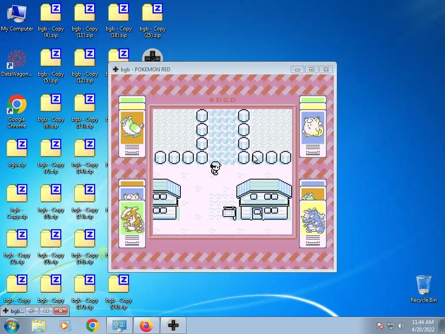Image resolution: width=445 pixels, height=334 pixels.
Task: Select bgb - Copy (25).zip file
Action: pyautogui.click(x=153, y=20)
